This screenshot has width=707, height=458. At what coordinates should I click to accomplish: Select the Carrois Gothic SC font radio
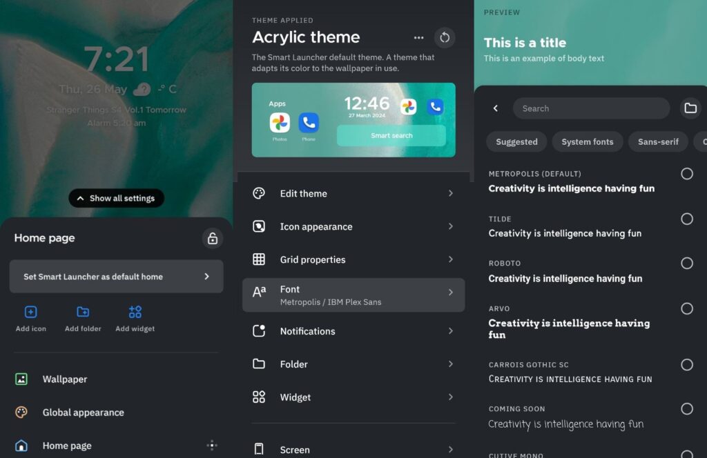click(x=687, y=364)
